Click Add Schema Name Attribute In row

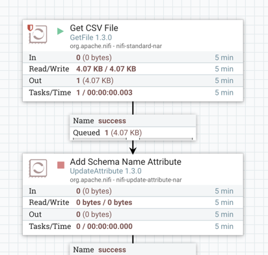coord(133,191)
